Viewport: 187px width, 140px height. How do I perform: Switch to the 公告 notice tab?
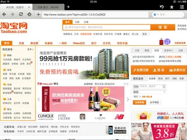137,50
